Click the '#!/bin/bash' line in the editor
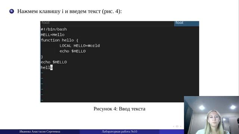239x134 pixels. (54, 29)
